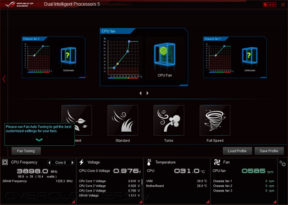Screen dimensions: 288x205
Task: Open settings gear icon in monitor bar
Action: (x=283, y=163)
